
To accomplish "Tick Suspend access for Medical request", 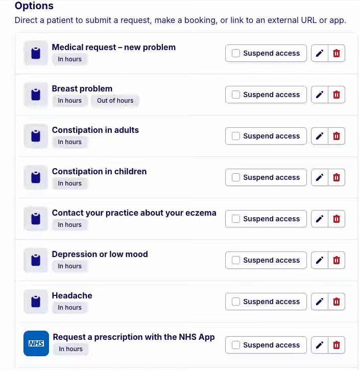I will click(x=236, y=53).
